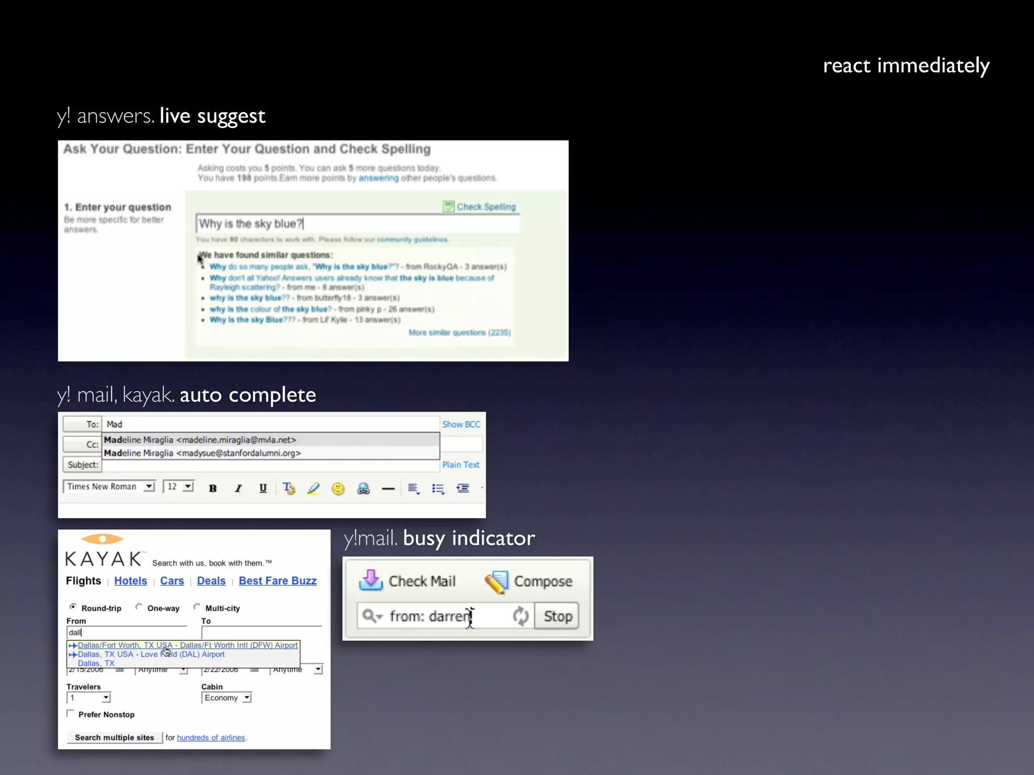Click the Check Spelling icon
Screen dimensions: 1034x775
click(448, 206)
